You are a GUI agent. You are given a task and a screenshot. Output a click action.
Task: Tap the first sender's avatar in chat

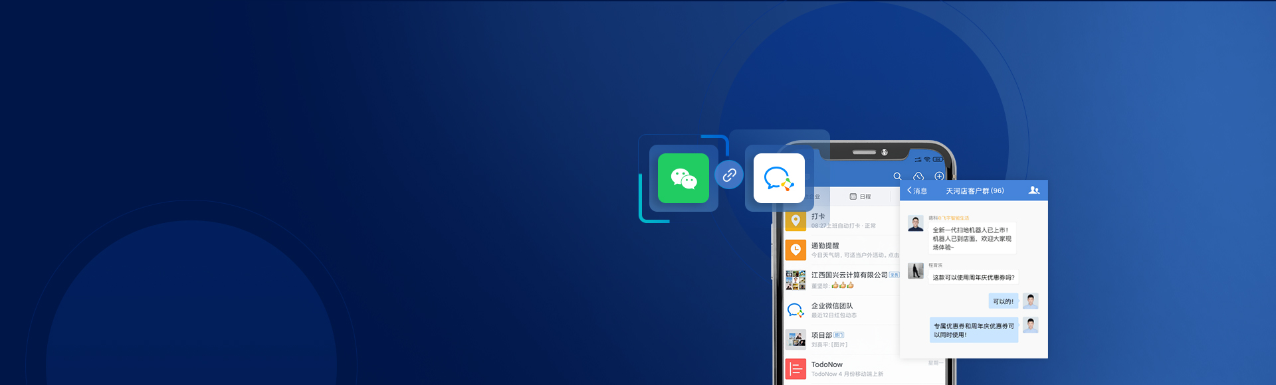tap(916, 224)
